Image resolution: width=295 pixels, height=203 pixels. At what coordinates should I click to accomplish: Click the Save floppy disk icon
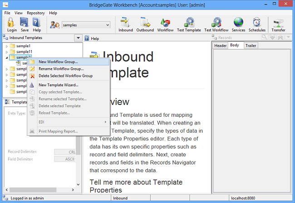24,22
